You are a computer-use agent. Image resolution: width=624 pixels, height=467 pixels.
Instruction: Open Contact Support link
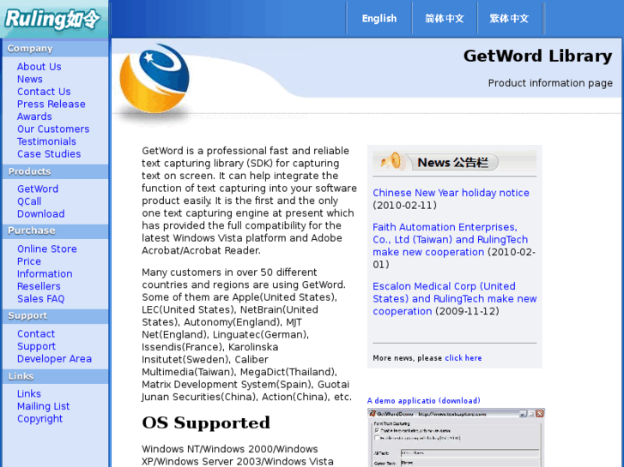tap(36, 340)
